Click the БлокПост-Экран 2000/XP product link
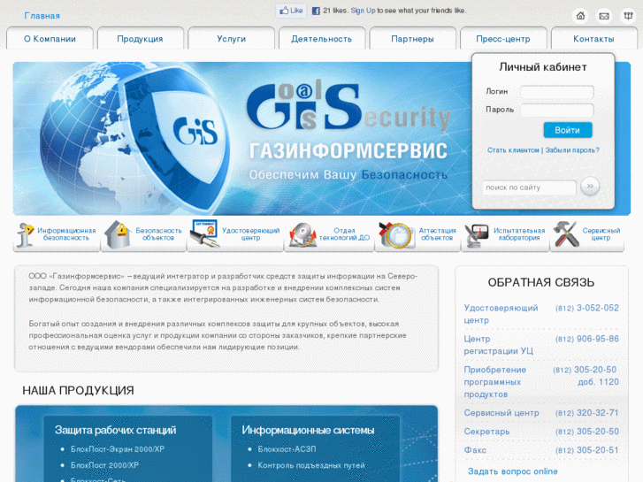This screenshot has width=643, height=482. 118,449
